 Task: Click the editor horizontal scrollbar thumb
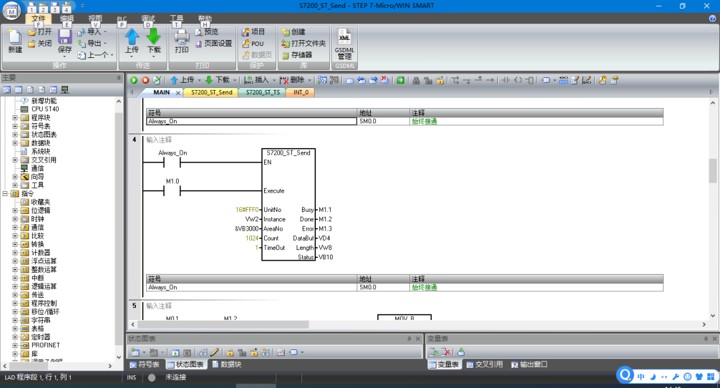point(223,324)
